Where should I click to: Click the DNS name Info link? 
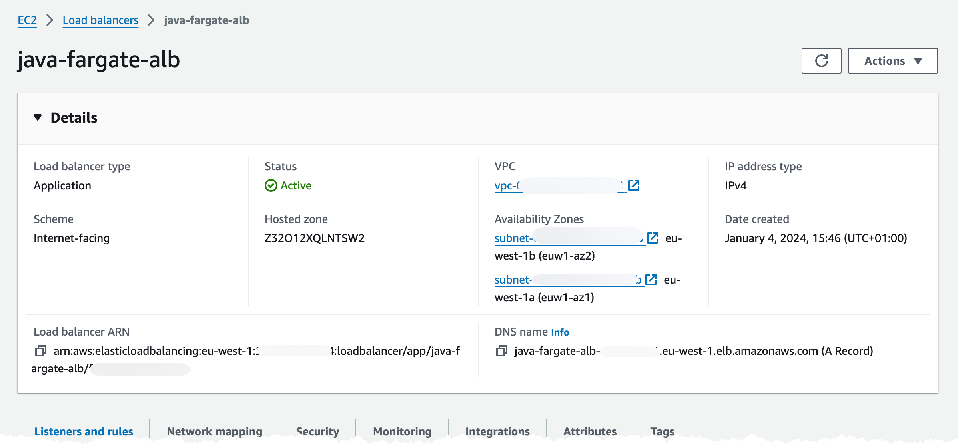tap(560, 332)
